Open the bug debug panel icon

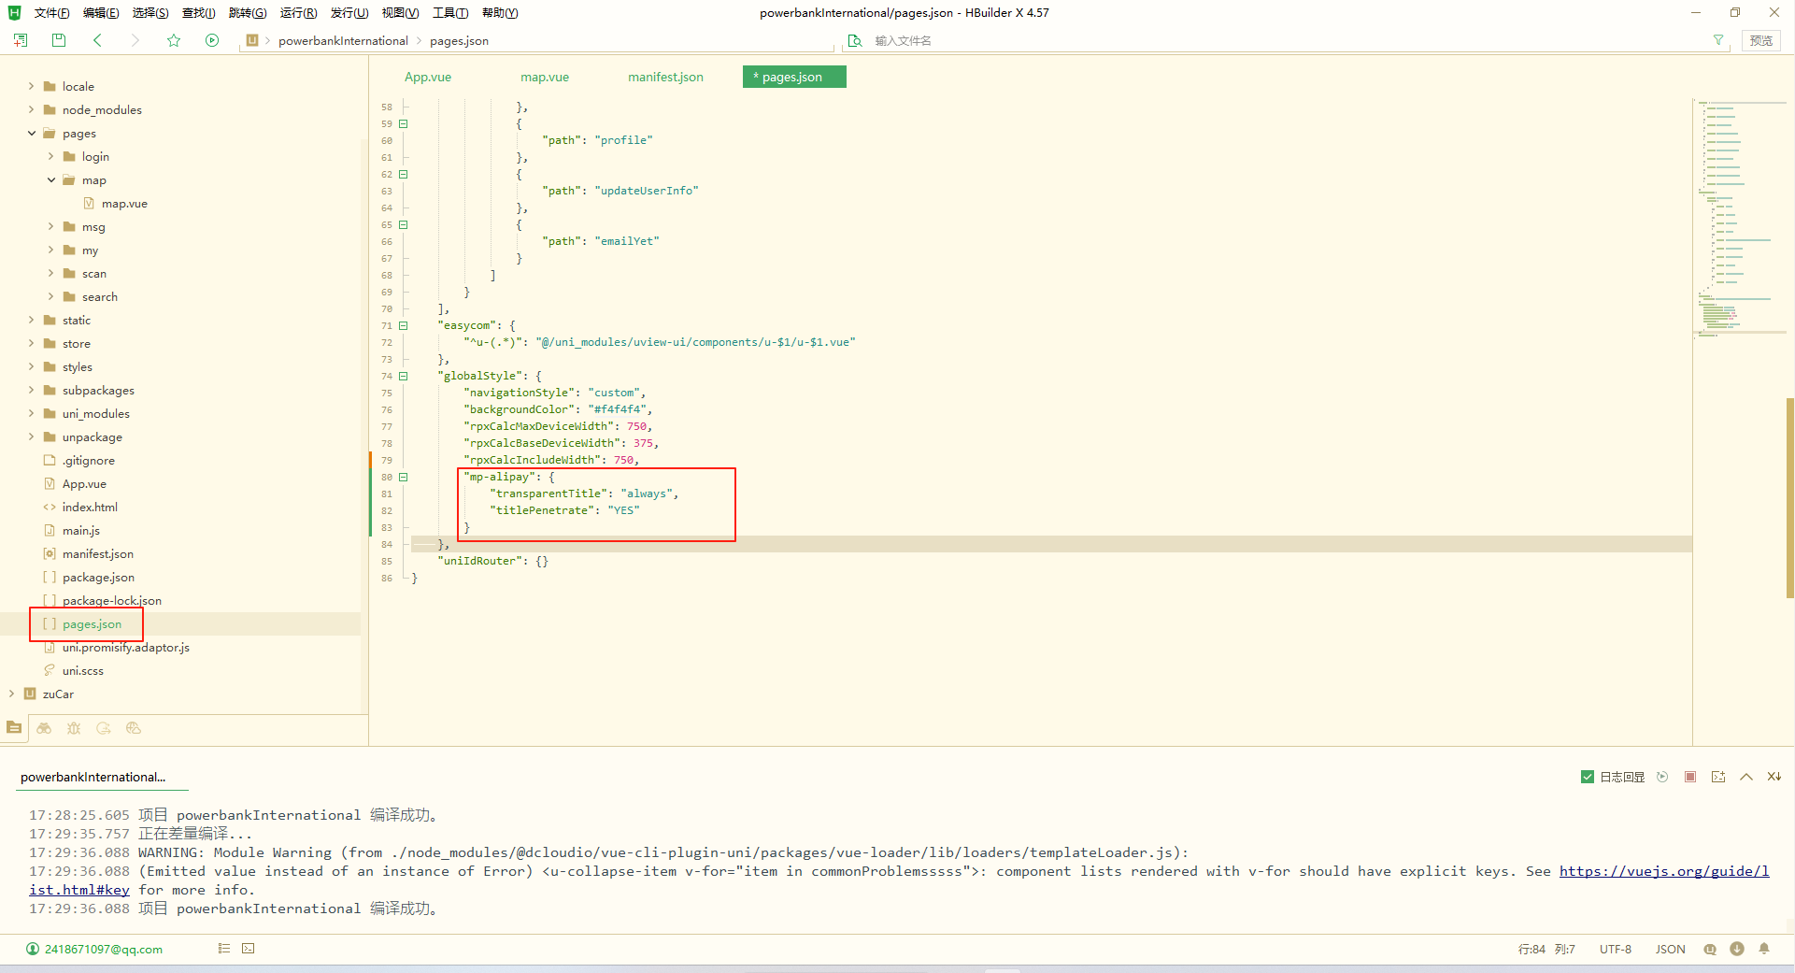74,728
